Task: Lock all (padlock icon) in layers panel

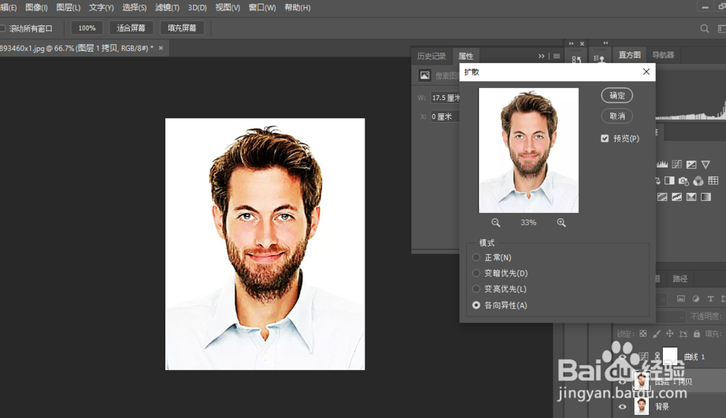Action: pos(697,334)
